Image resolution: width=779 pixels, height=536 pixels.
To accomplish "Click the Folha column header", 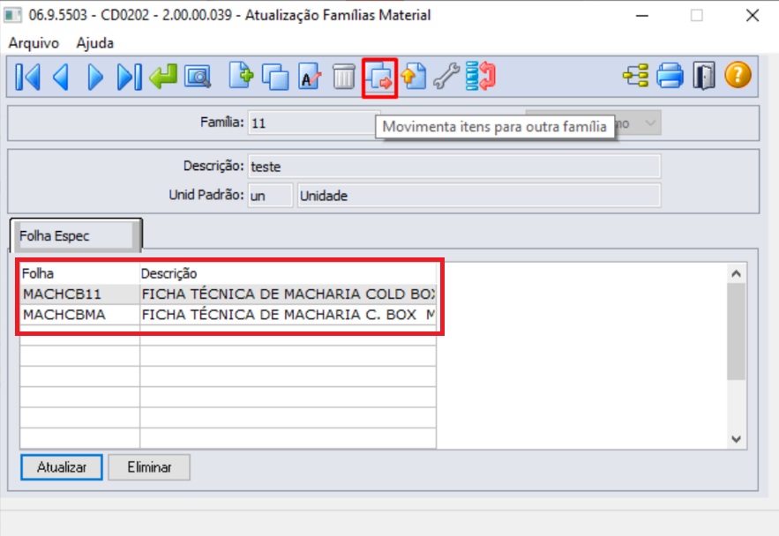I will point(79,273).
